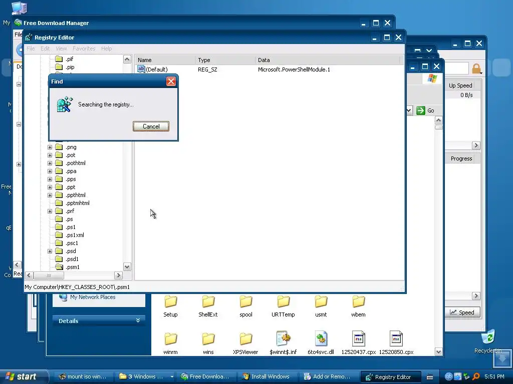Click the Data column header
The image size is (513, 384).
328,60
